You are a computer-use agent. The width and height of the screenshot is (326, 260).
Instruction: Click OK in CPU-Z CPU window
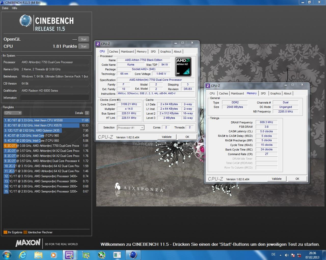click(x=187, y=137)
